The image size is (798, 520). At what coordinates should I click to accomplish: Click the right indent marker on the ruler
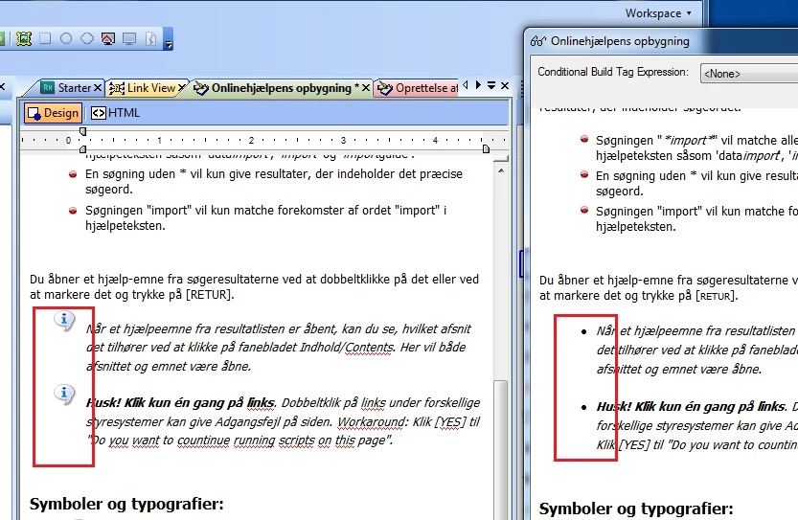pyautogui.click(x=486, y=148)
